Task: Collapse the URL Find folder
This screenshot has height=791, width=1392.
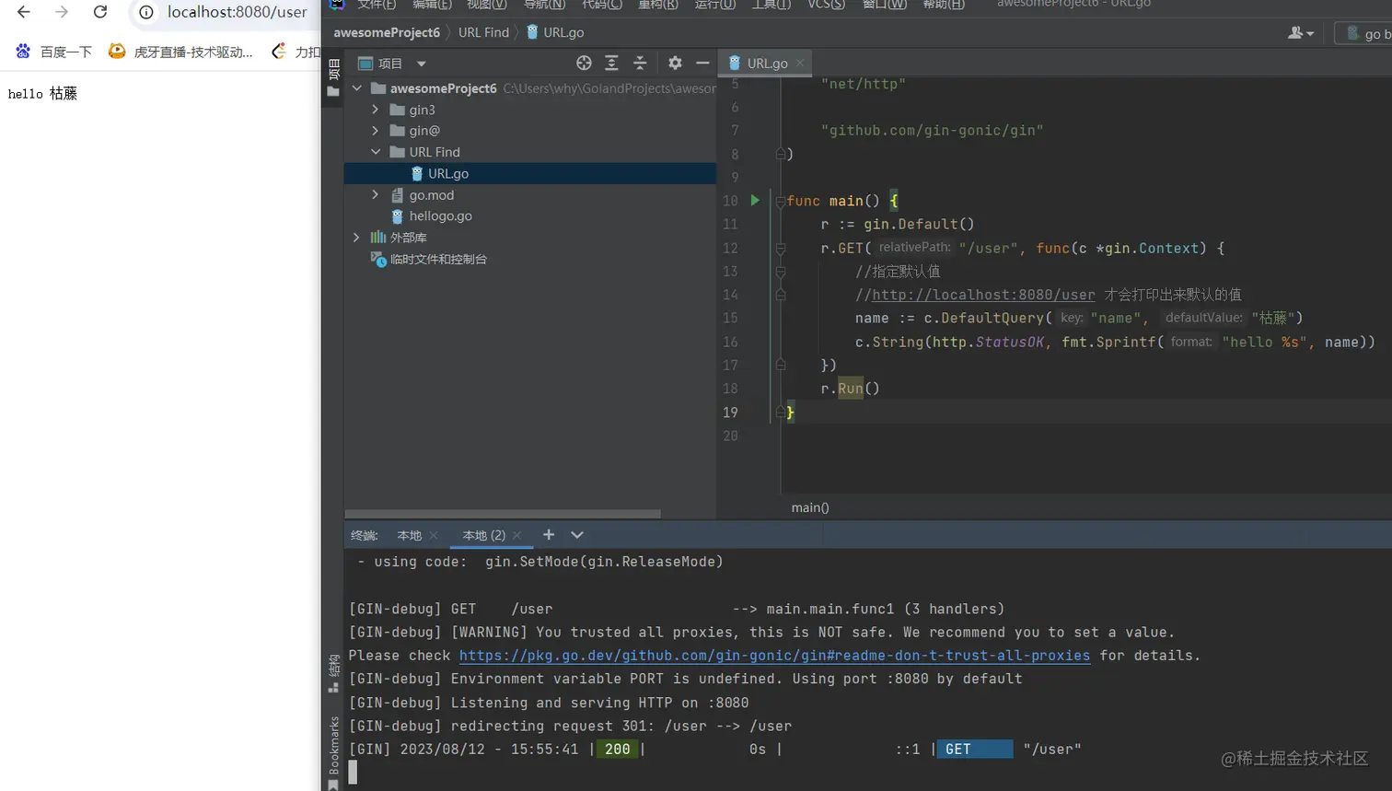Action: click(x=375, y=152)
